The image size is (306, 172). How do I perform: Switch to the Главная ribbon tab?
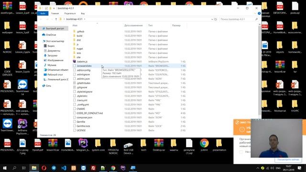55,13
